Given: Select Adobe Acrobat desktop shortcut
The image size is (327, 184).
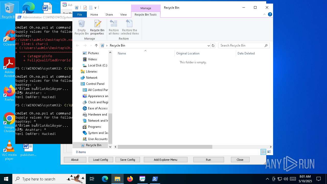Looking at the screenshot, I should pos(9,67).
